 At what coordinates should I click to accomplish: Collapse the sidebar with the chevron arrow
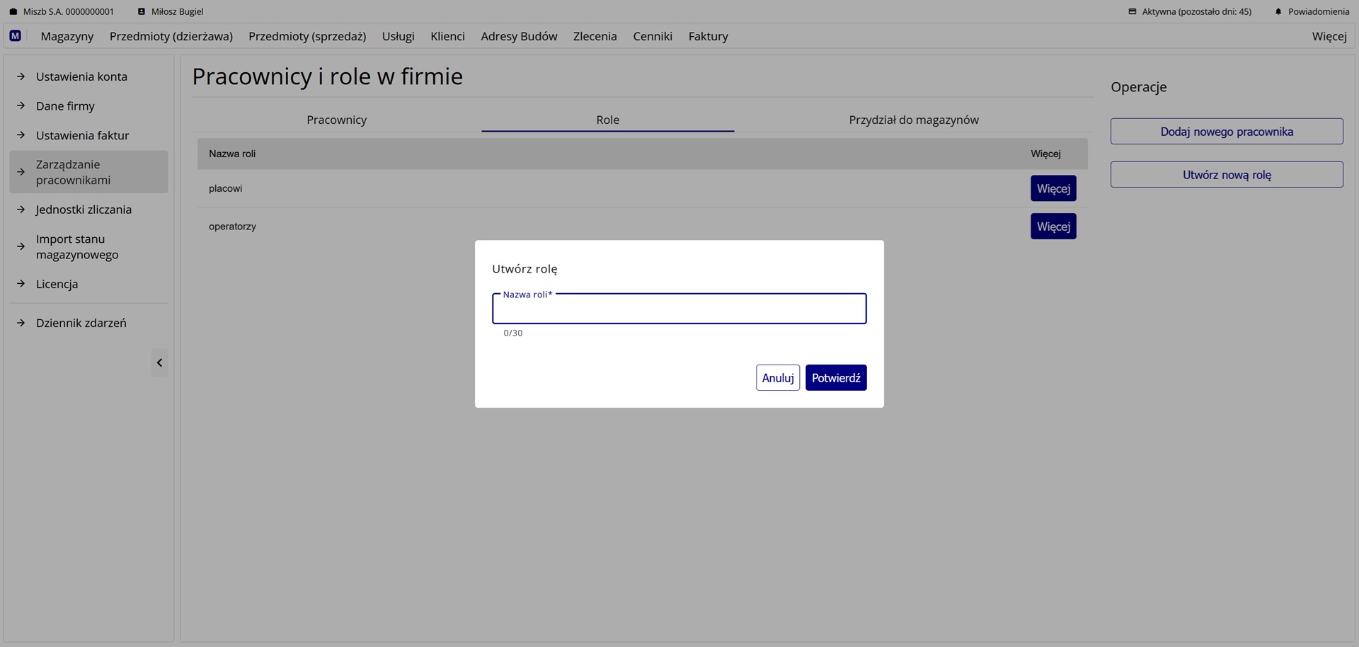click(x=159, y=362)
